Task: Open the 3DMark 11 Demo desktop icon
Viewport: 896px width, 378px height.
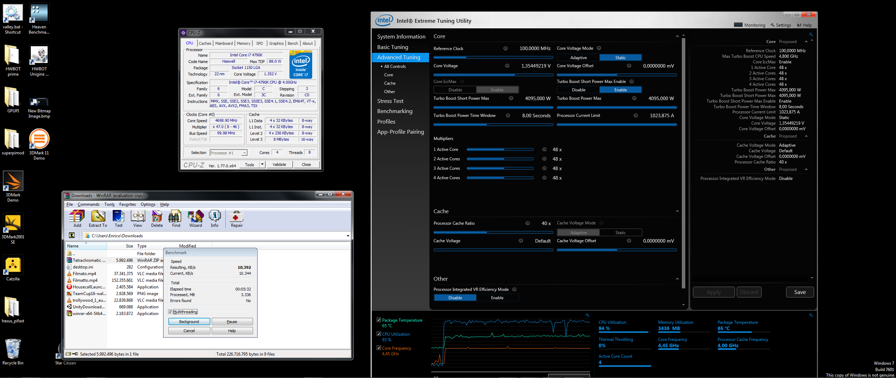Action: pos(39,145)
